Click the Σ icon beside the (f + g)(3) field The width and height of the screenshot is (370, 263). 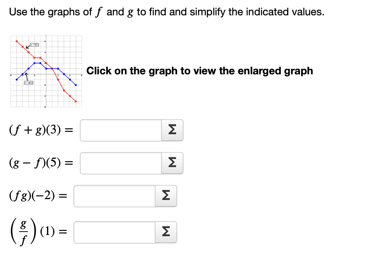coord(172,130)
